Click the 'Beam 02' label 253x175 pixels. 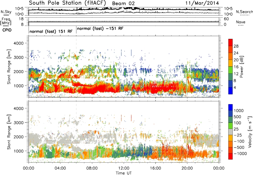(123, 3)
